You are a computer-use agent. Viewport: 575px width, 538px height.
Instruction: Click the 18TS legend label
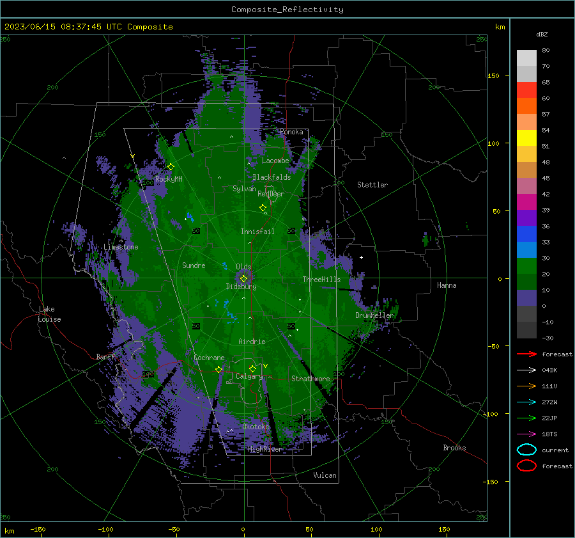[x=549, y=434]
